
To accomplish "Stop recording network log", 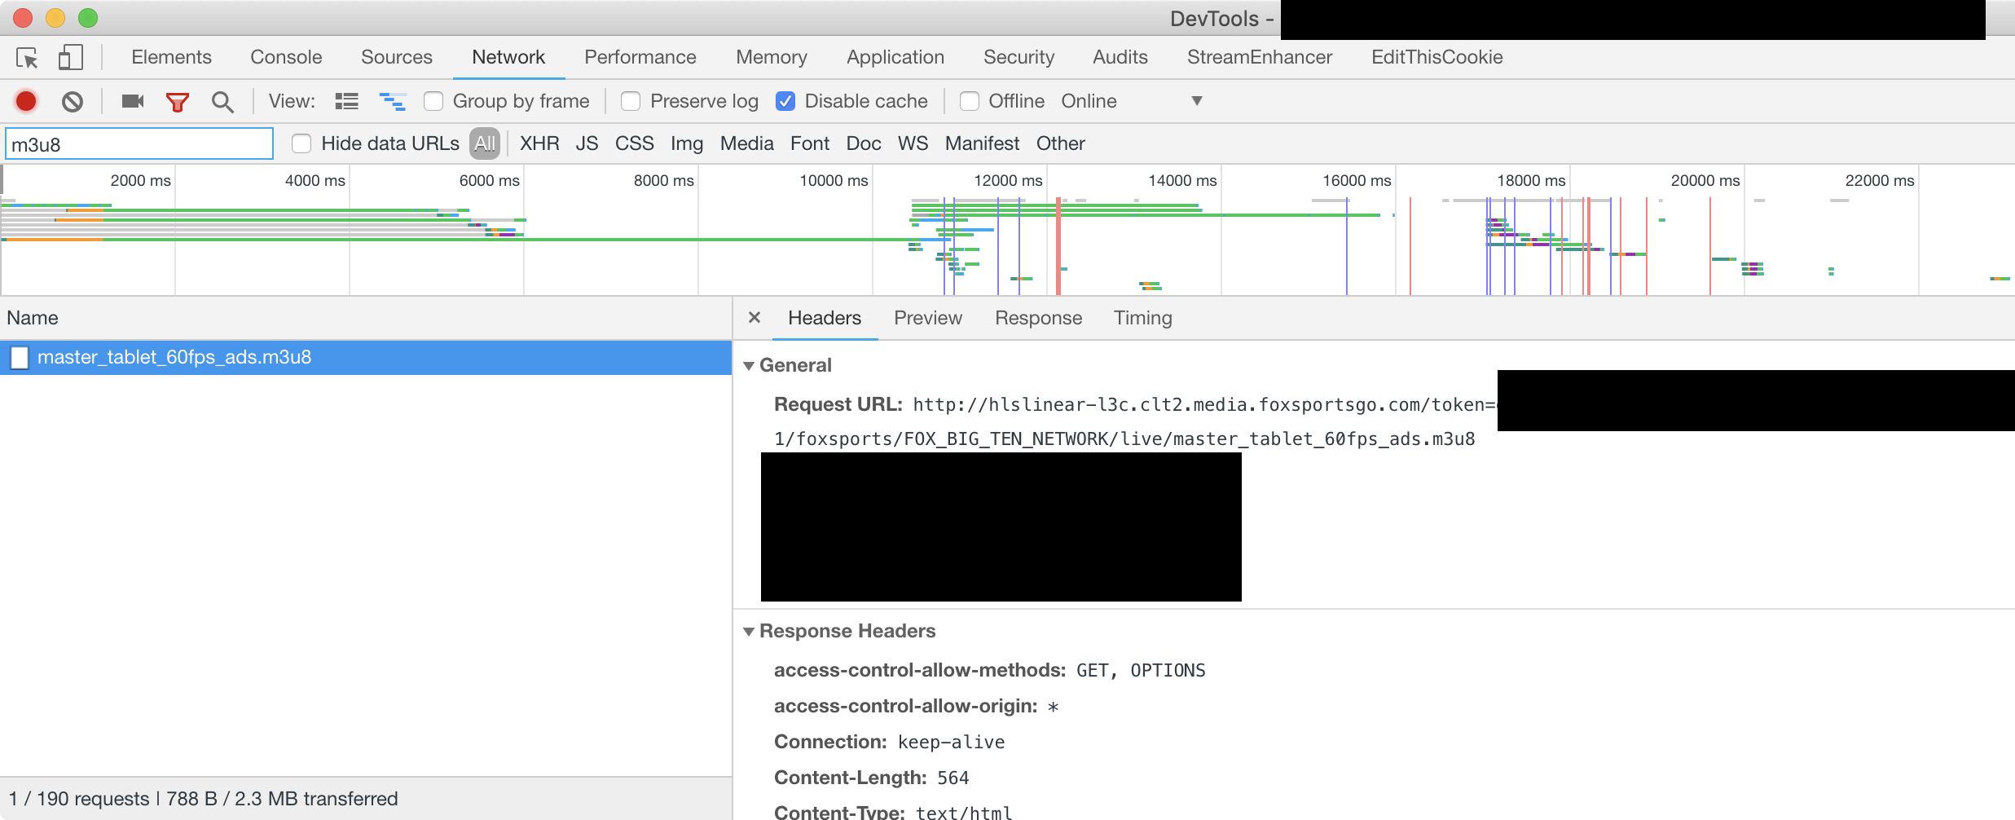I will (26, 101).
